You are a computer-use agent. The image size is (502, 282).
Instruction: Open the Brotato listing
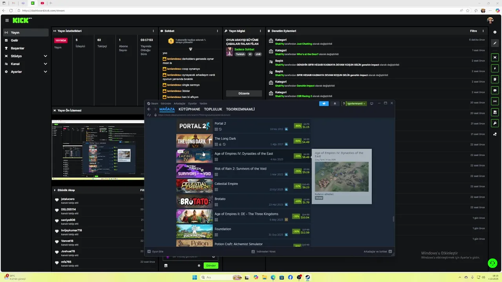tap(244, 201)
